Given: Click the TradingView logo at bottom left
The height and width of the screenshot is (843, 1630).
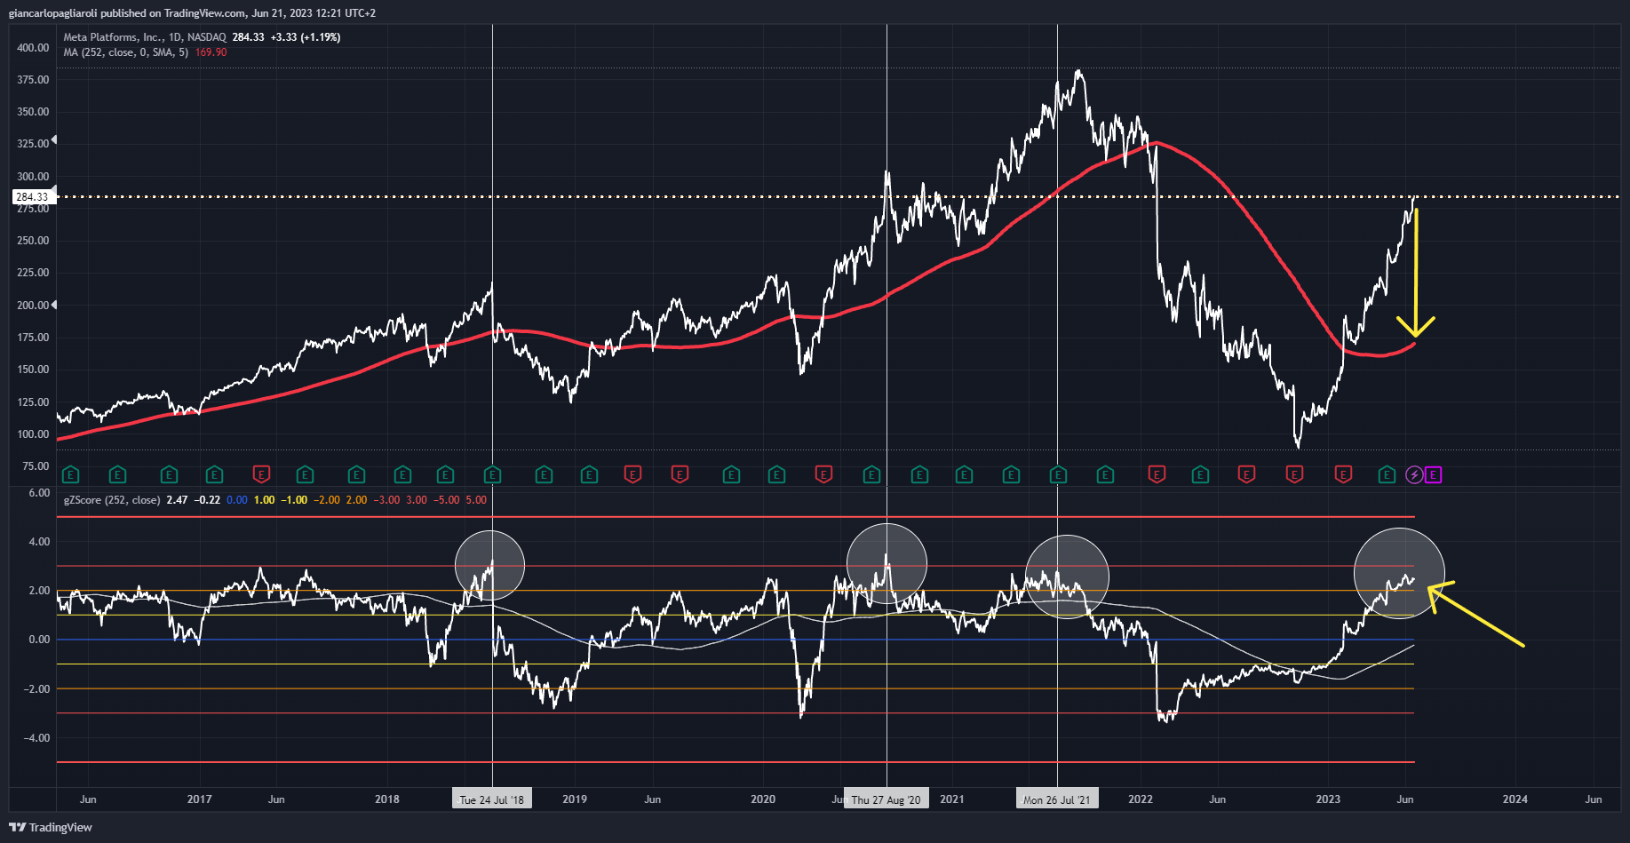Looking at the screenshot, I should [51, 827].
